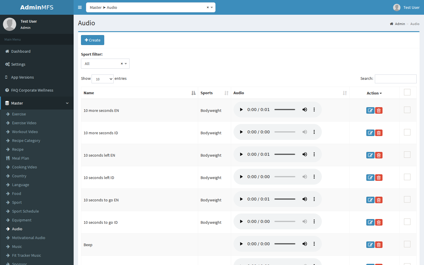Viewport: 424px width, 265px height.
Task: Play the Beep audio
Action: (241, 244)
